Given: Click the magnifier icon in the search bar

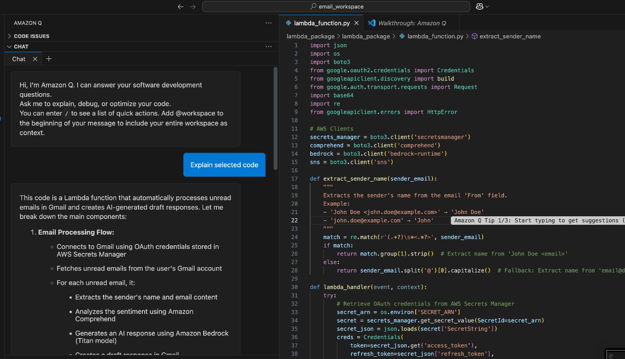Looking at the screenshot, I should click(313, 6).
